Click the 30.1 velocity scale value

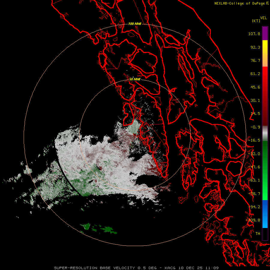pos(255,100)
